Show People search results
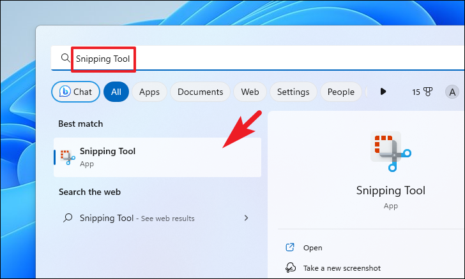Screen dimensions: 465x279 click(340, 92)
